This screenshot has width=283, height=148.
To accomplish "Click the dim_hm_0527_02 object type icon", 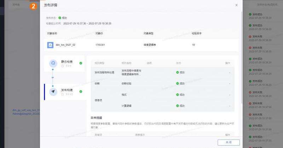I will coord(50,45).
